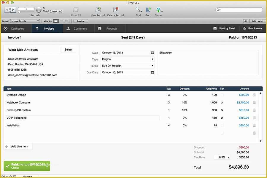Click the Desktop PC System unit price 900
The height and width of the screenshot is (178, 267).
214,110
